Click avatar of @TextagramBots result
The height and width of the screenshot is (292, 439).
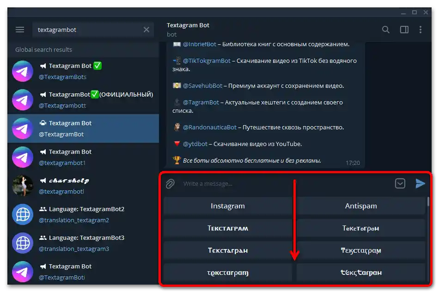23,71
